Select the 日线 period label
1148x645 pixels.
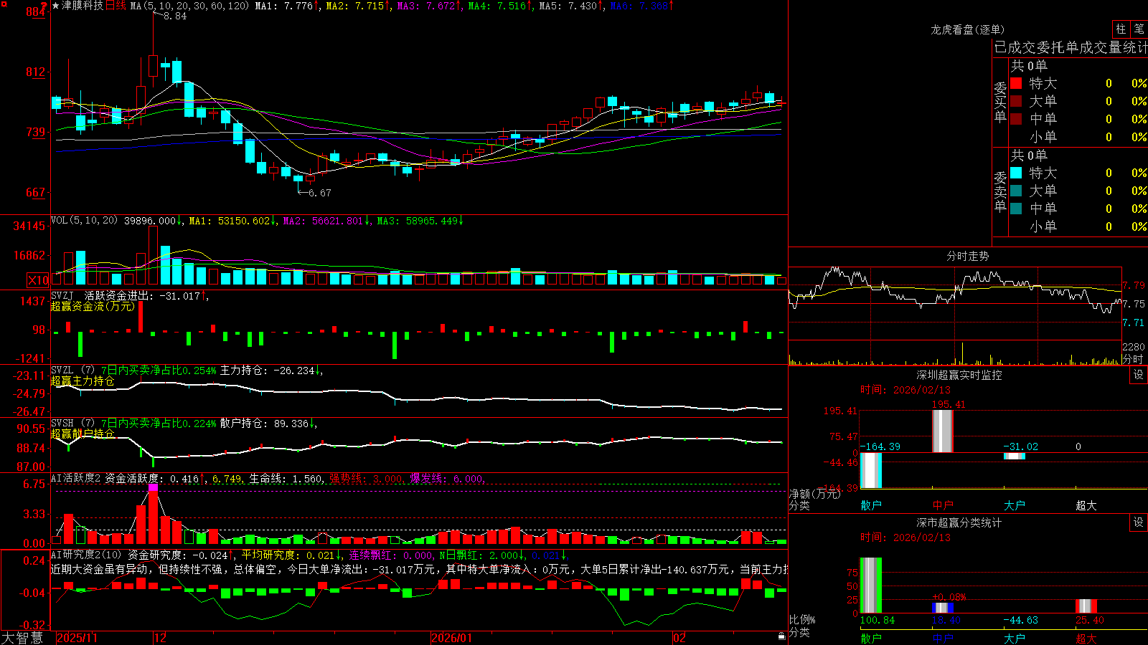click(x=116, y=6)
